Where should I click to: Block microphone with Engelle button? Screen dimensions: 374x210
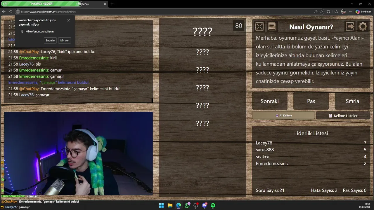tap(50, 41)
